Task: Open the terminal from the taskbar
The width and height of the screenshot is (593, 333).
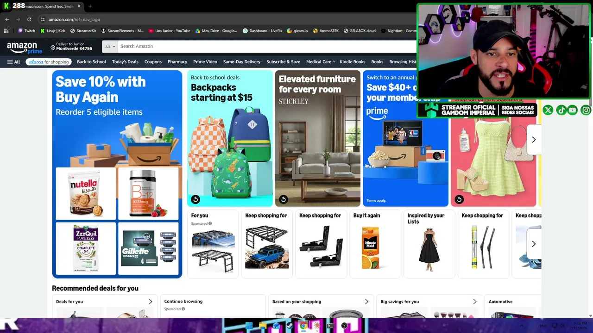Action: [330, 326]
